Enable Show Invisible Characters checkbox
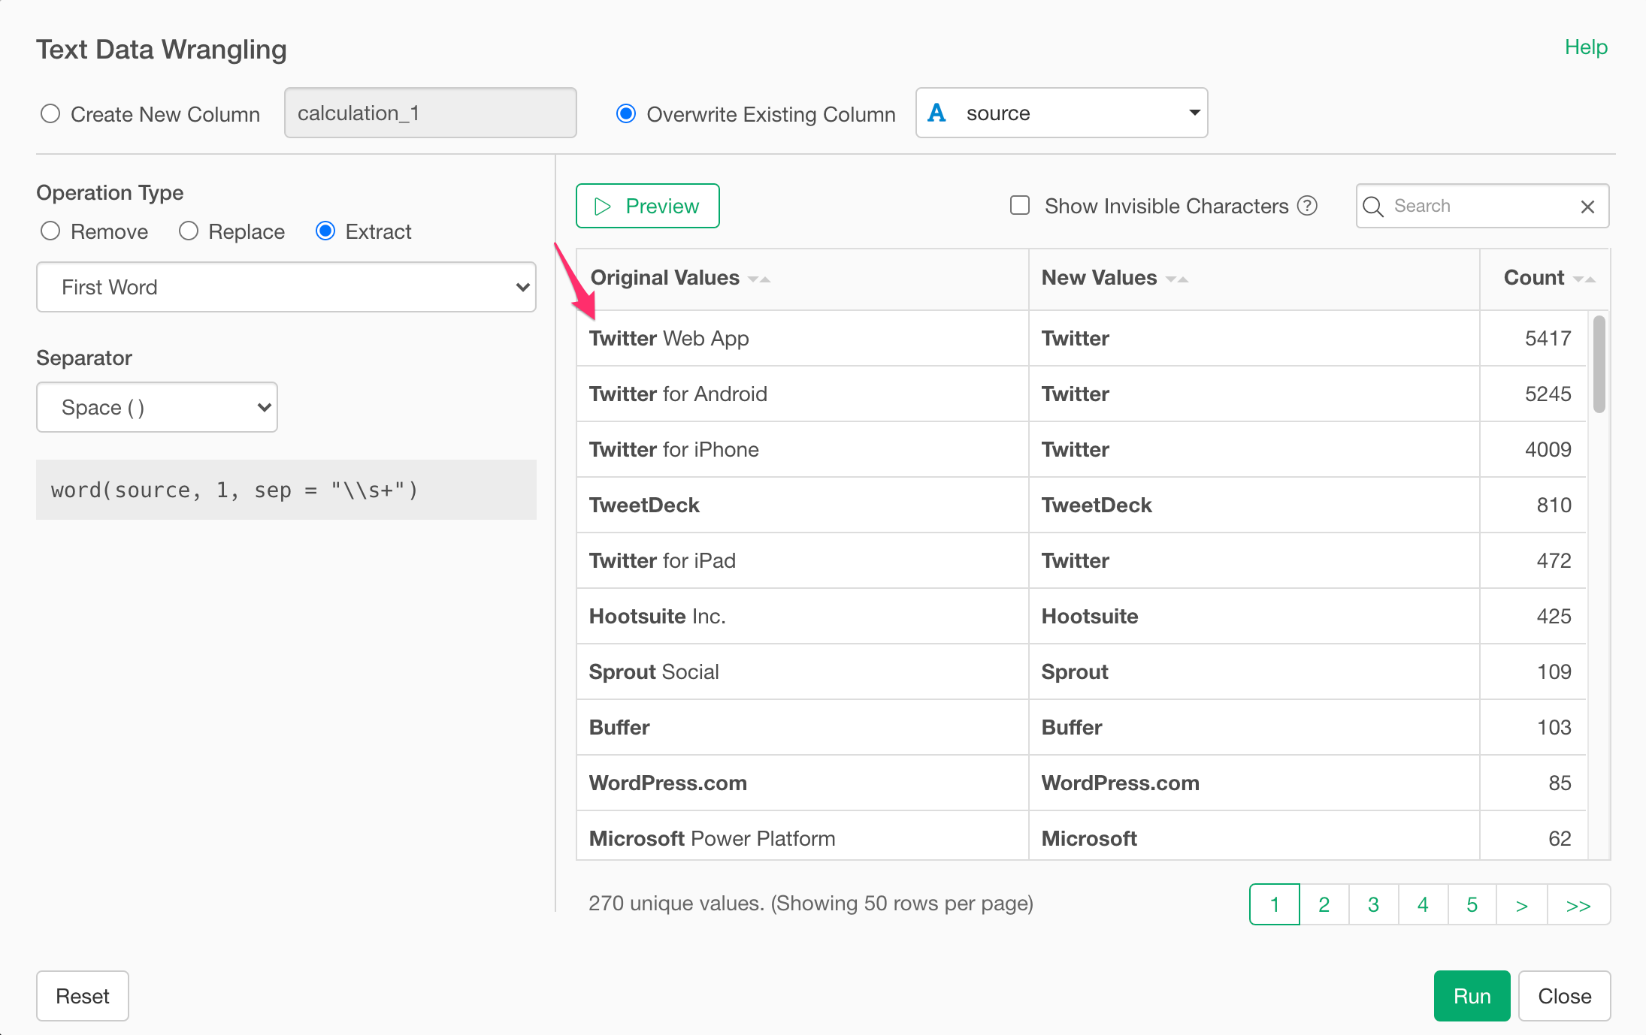The height and width of the screenshot is (1035, 1646). [x=1020, y=206]
